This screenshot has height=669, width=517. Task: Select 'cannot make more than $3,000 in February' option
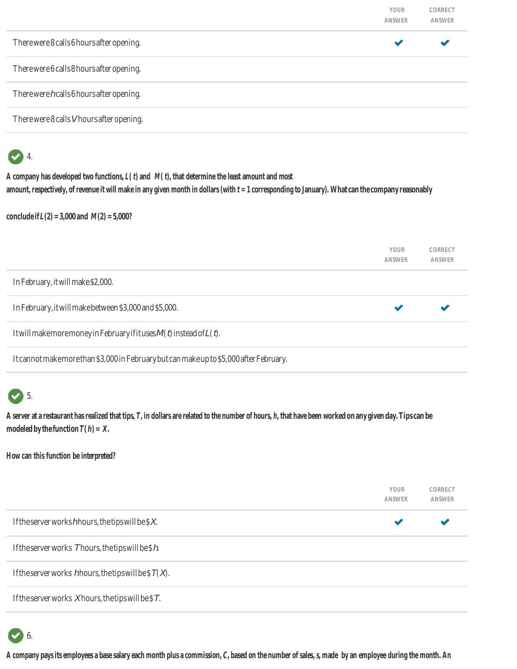150,359
